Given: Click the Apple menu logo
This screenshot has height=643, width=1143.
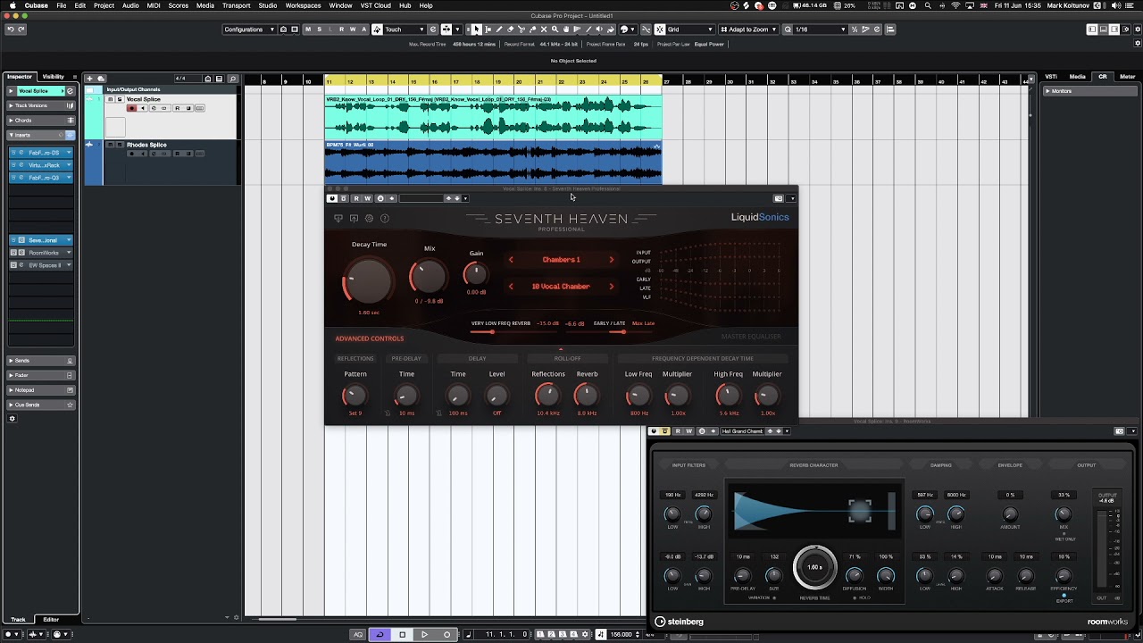Looking at the screenshot, I should click(x=12, y=5).
